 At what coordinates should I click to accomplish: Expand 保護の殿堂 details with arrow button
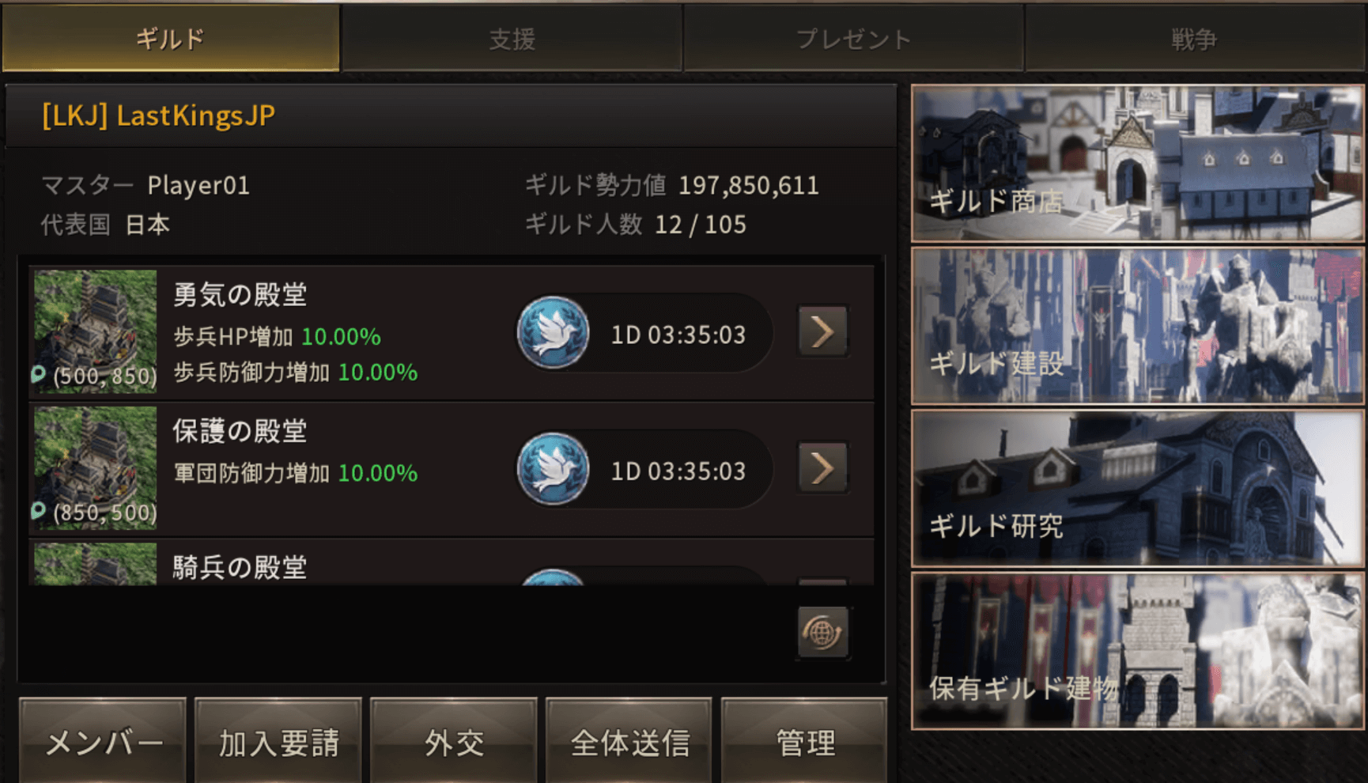(x=822, y=468)
